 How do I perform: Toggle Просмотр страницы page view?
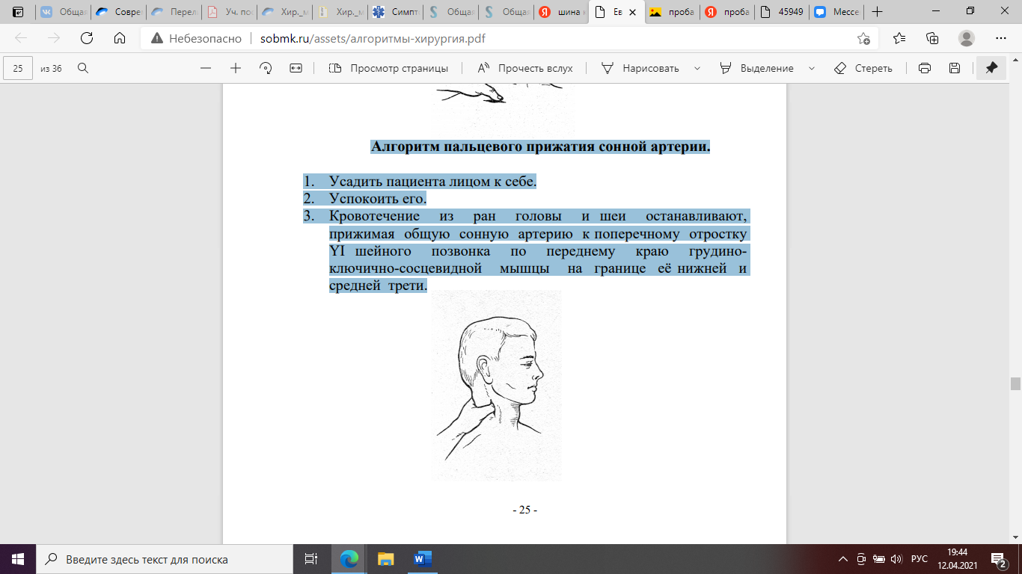[x=388, y=68]
